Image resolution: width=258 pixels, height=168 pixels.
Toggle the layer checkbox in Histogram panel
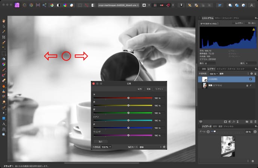(x=234, y=23)
